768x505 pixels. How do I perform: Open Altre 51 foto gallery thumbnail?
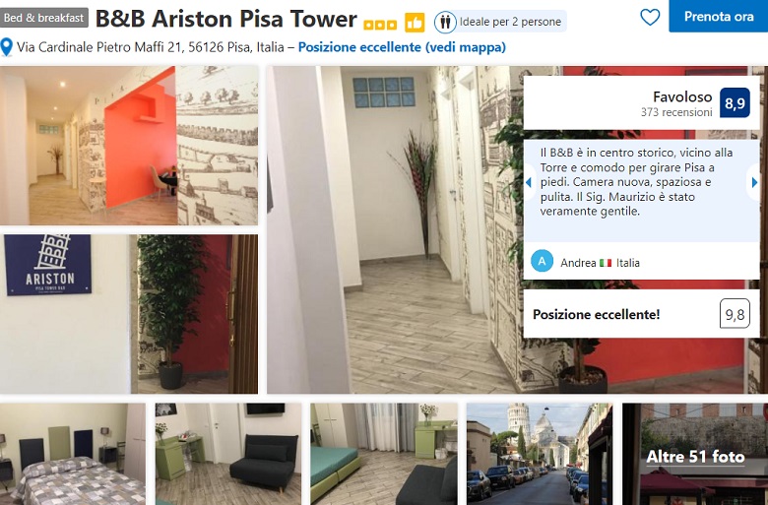click(x=695, y=454)
